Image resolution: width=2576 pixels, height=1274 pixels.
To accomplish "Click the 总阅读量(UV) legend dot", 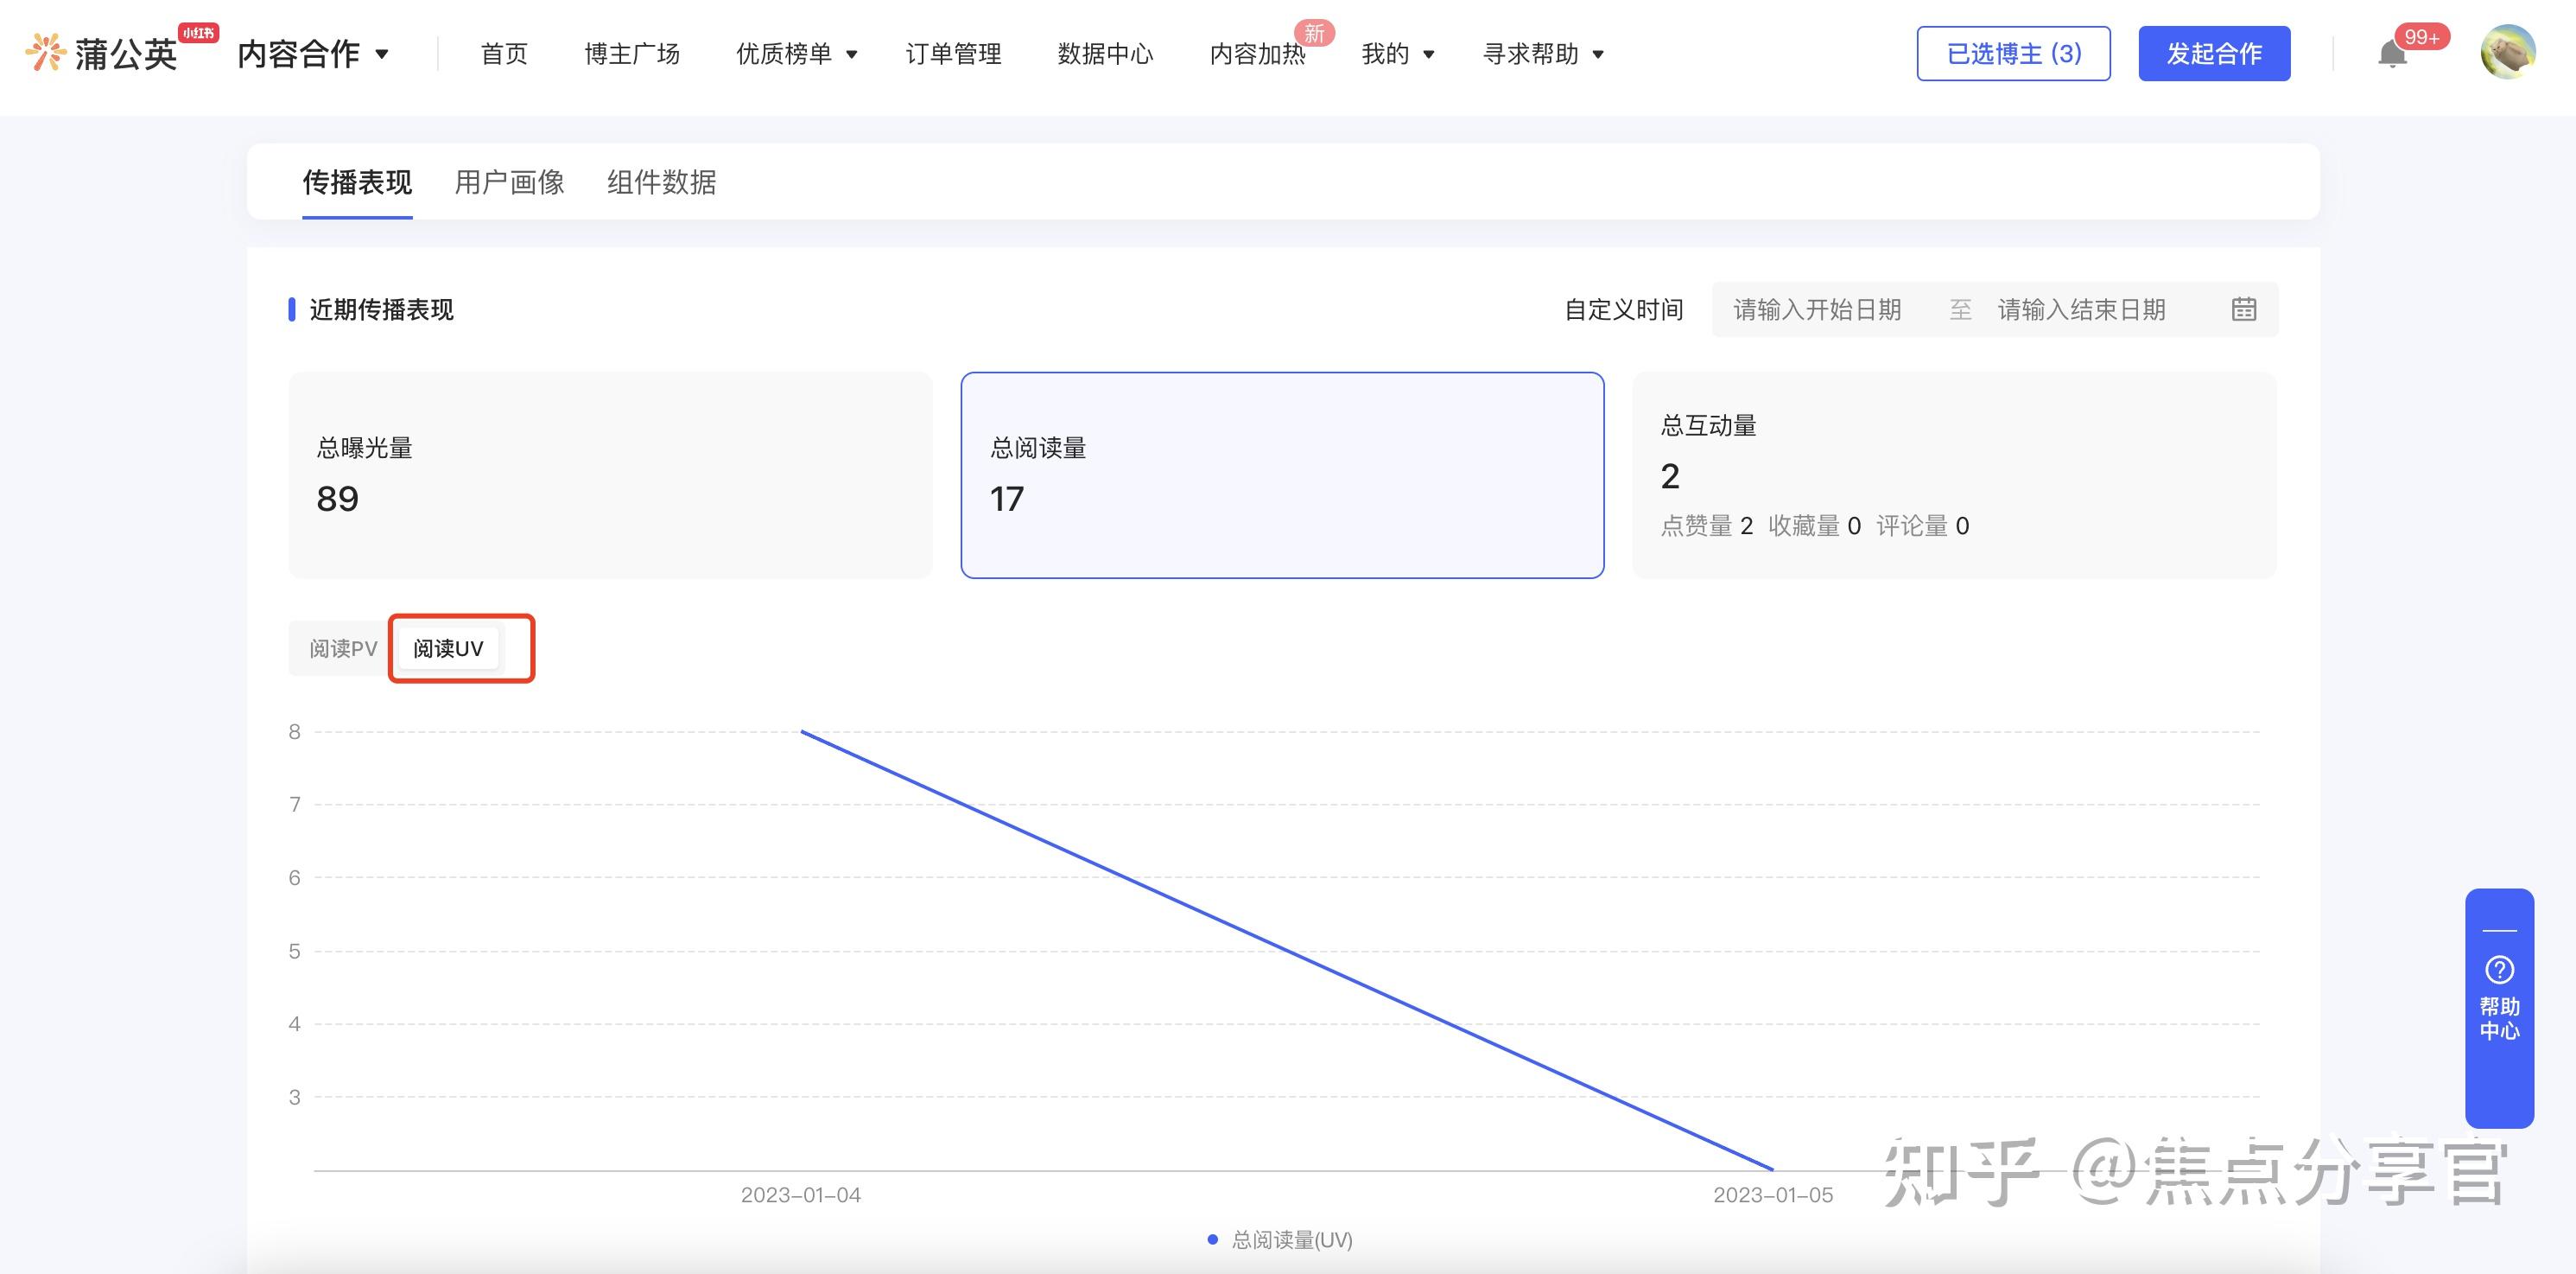I will [1212, 1240].
